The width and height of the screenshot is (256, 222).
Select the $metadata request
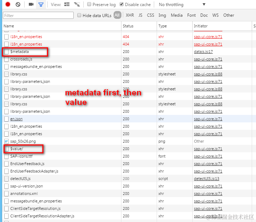20,52
